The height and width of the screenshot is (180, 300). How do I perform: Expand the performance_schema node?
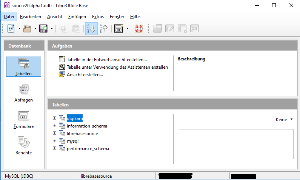54,148
